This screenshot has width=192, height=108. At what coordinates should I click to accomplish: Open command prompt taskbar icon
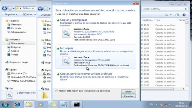point(77,104)
